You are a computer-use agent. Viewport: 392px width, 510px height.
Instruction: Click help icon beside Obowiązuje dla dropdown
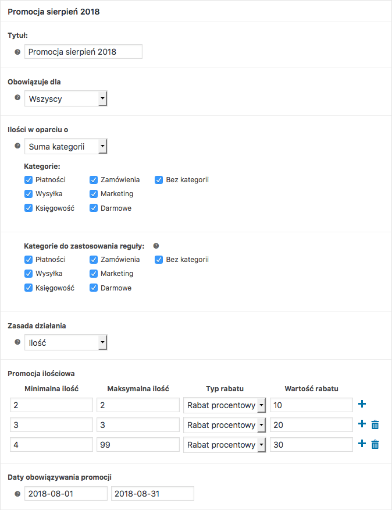[17, 98]
